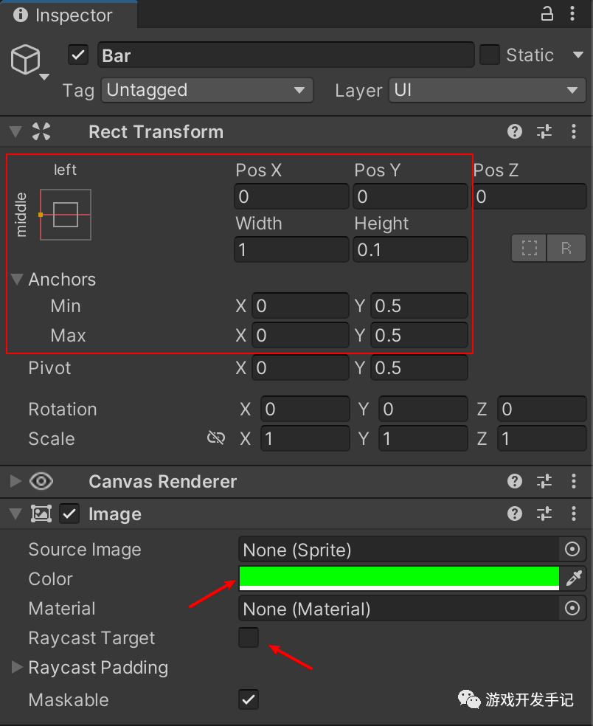Enable the Static checkbox

click(490, 55)
